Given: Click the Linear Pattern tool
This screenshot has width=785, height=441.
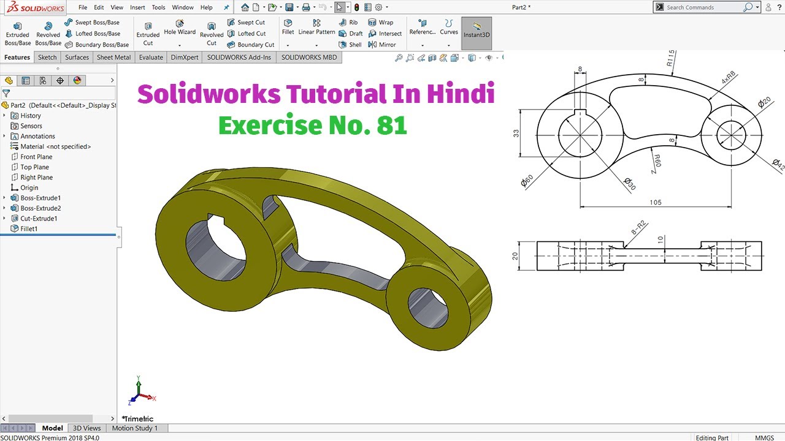Looking at the screenshot, I should pyautogui.click(x=316, y=28).
